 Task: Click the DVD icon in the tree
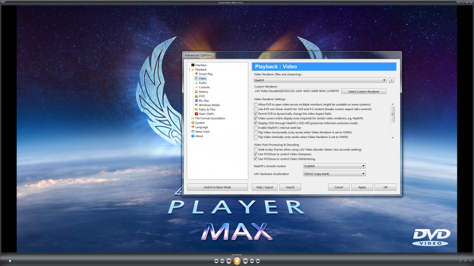point(196,96)
